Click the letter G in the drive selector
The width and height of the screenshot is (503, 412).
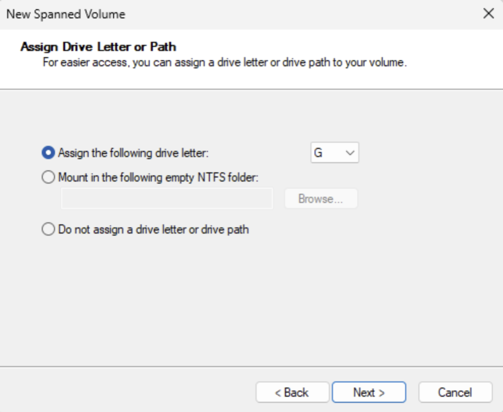coord(319,152)
